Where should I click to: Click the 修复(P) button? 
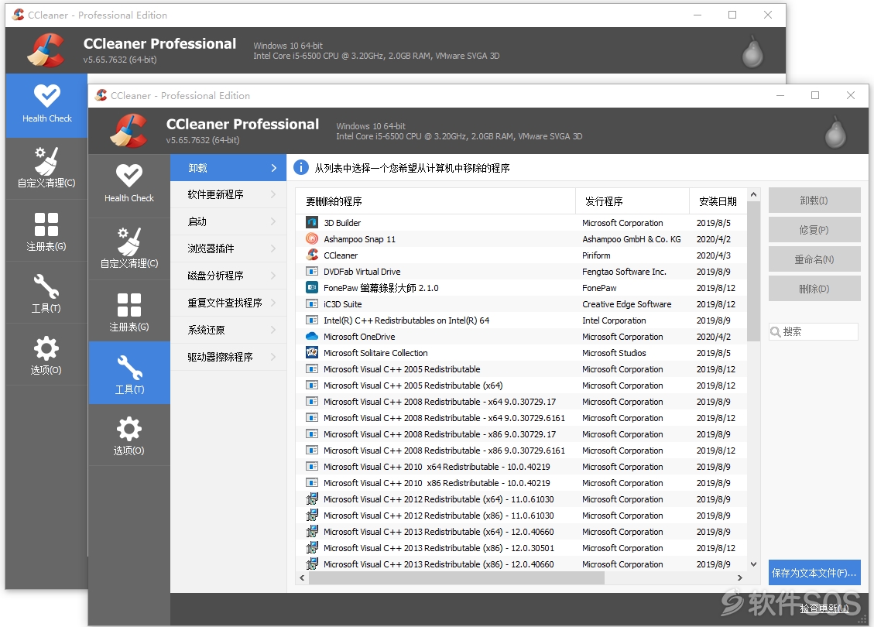tap(814, 230)
